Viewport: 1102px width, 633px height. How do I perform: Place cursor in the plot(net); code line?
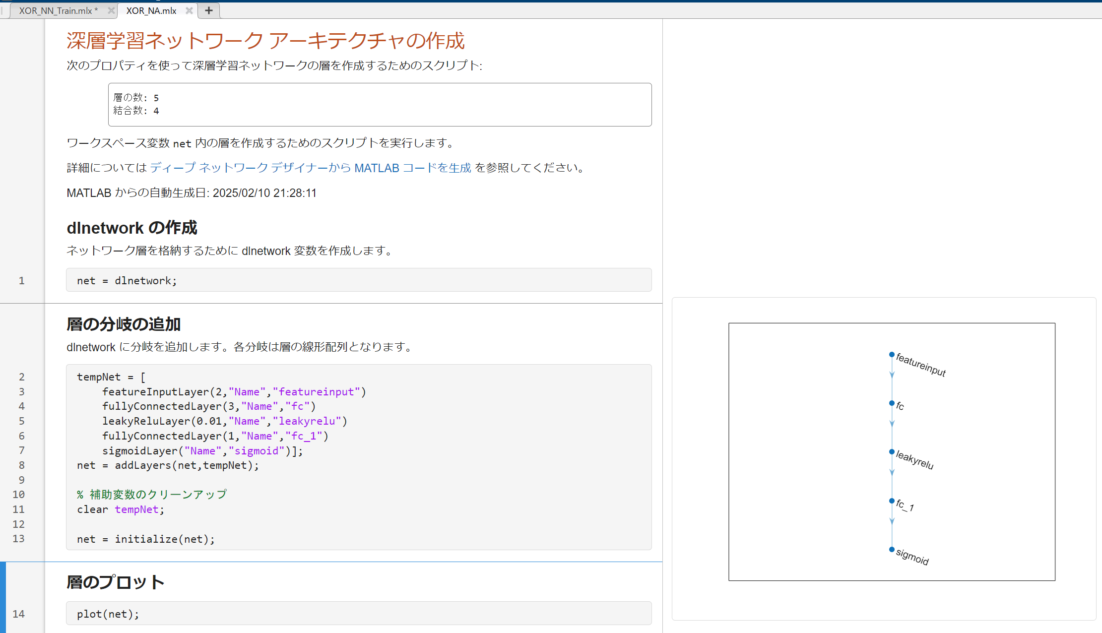click(108, 613)
